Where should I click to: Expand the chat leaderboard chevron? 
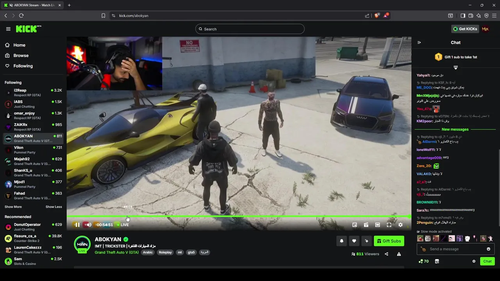[x=455, y=68]
